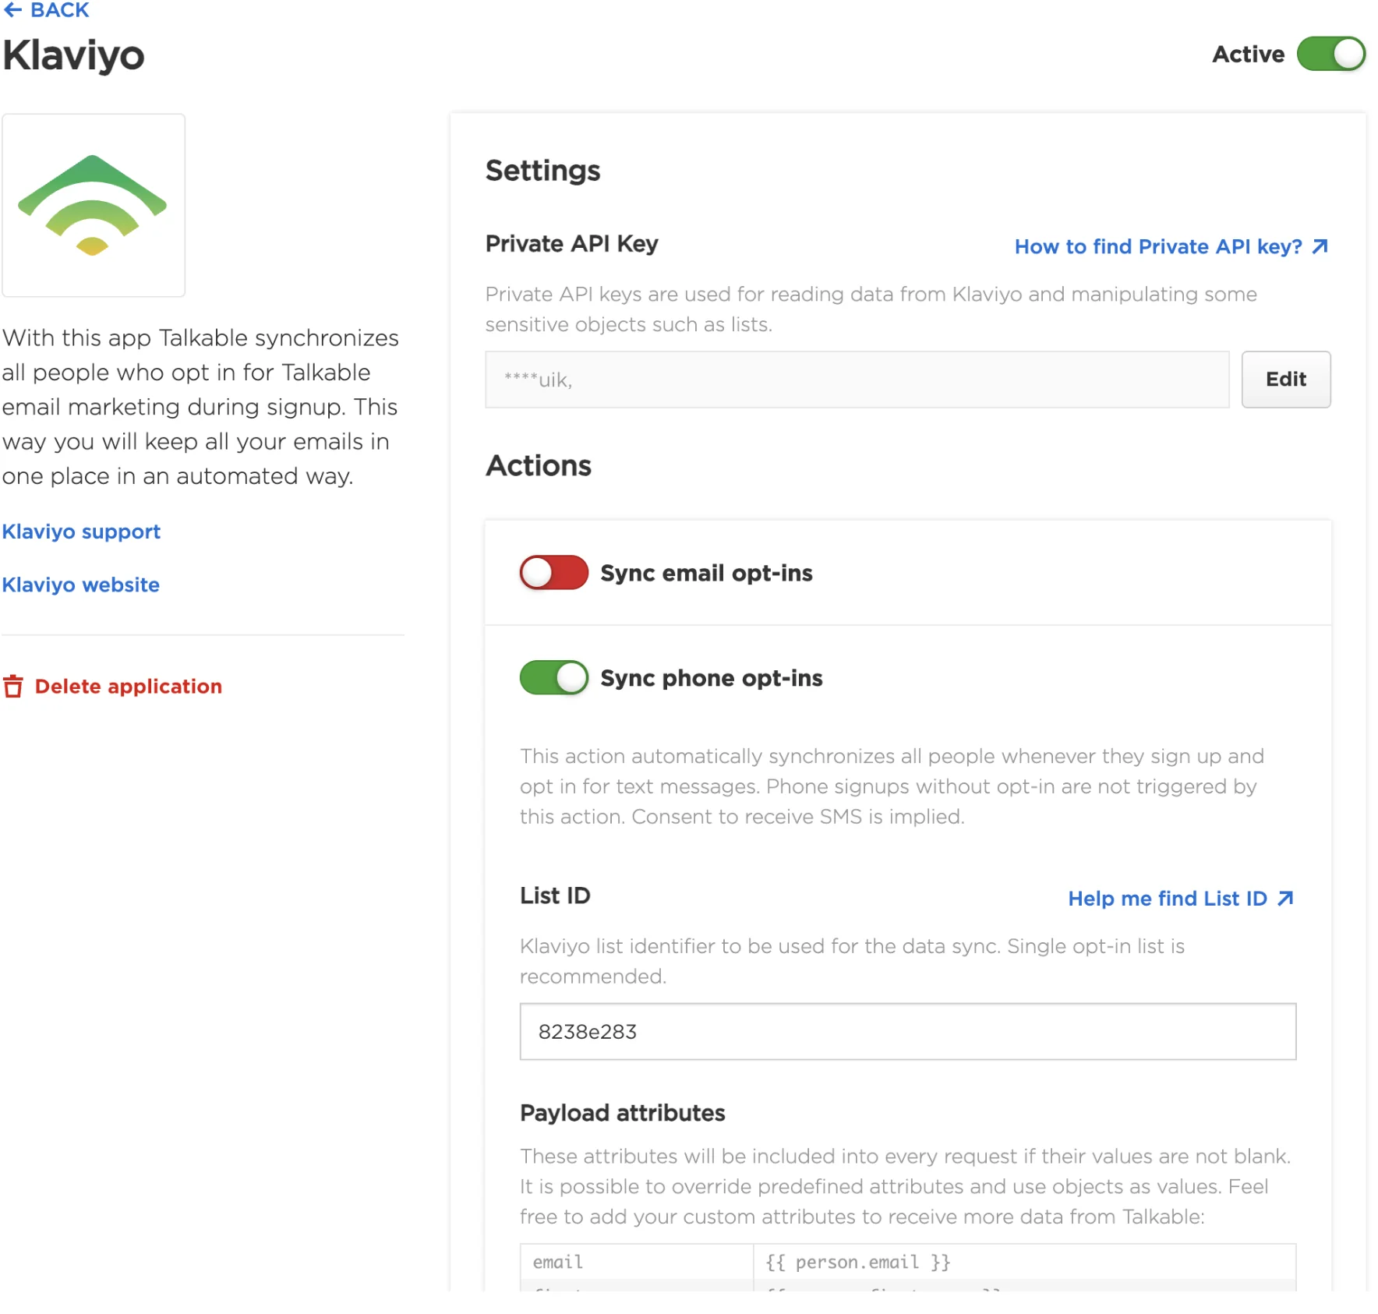
Task: Toggle the Active switch off
Action: [1330, 54]
